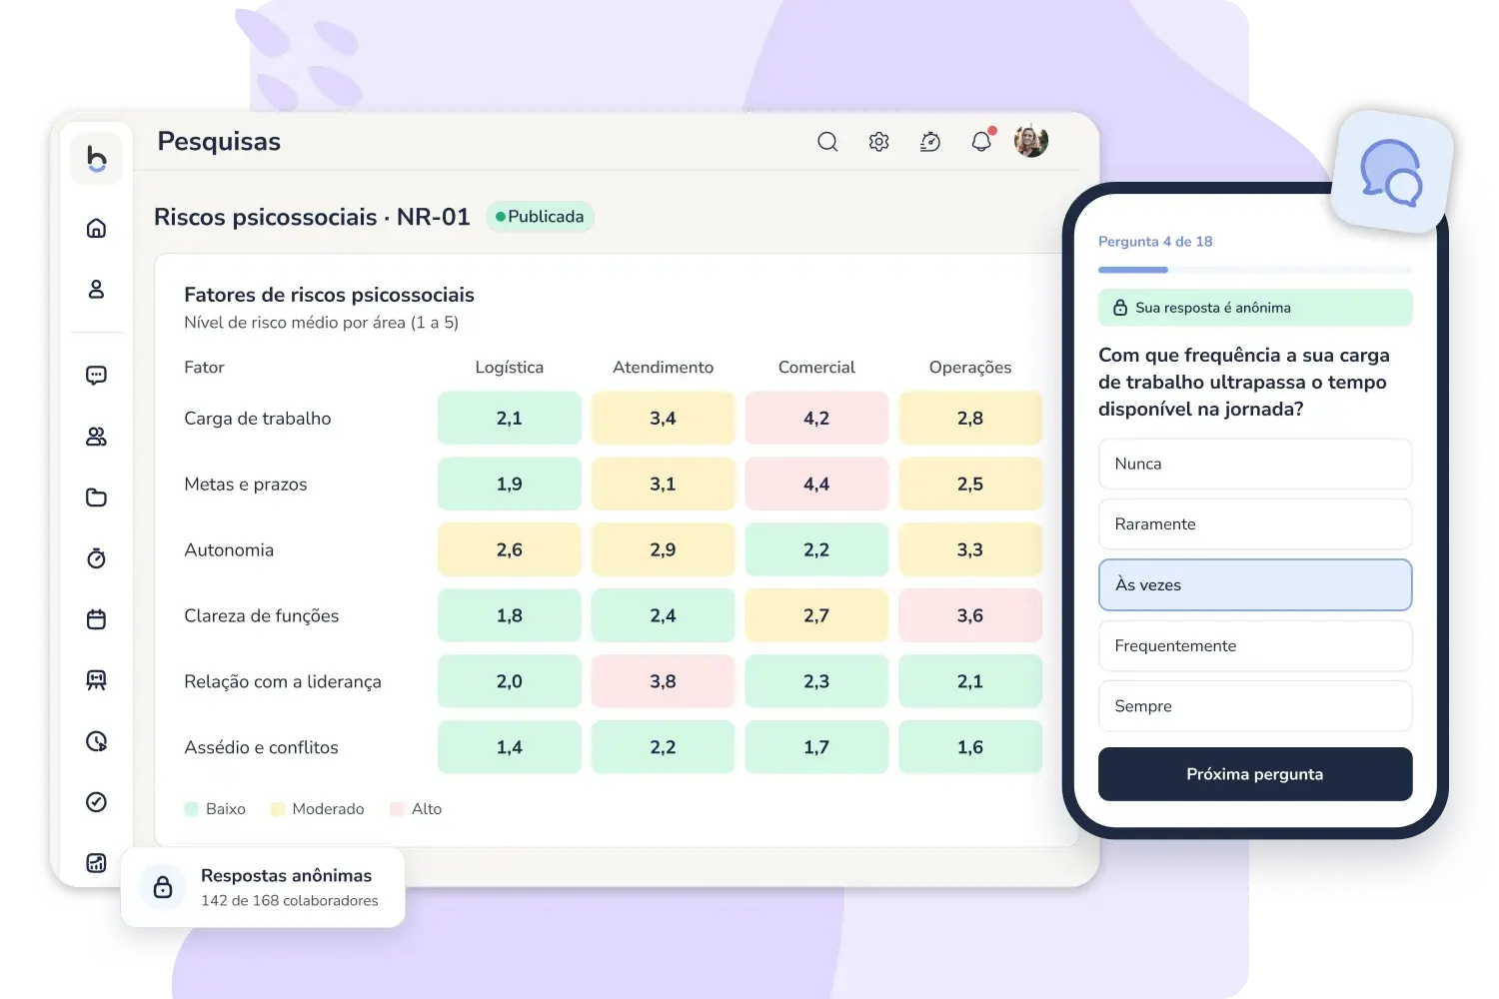Screen dimensions: 1499x999
Task: Click the search magnifier icon
Action: (x=827, y=142)
